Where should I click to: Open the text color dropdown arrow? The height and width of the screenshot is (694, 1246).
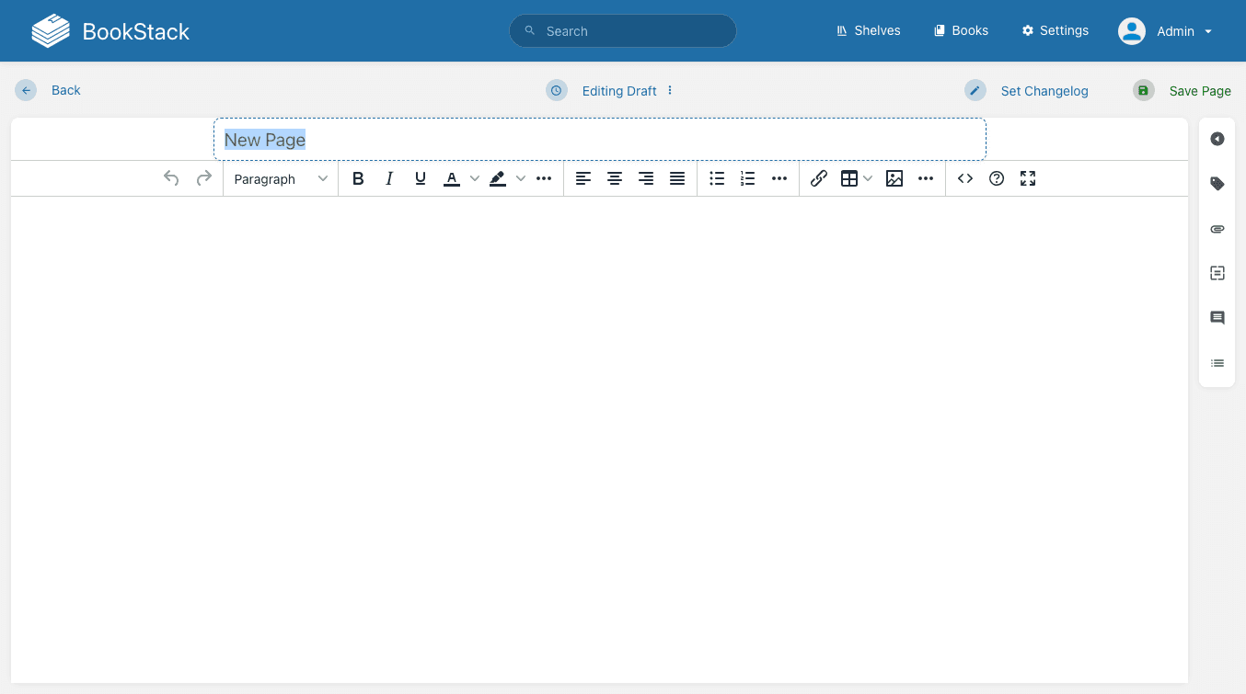pyautogui.click(x=475, y=178)
